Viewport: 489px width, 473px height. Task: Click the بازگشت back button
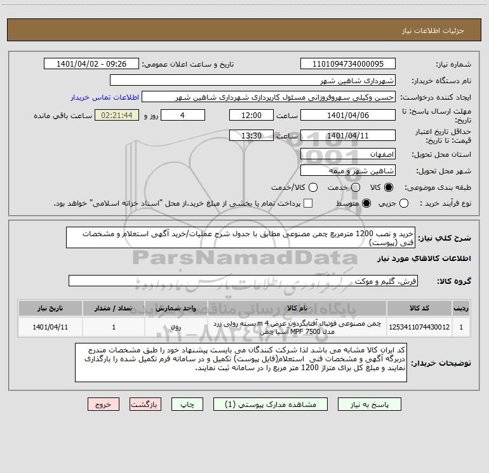tap(145, 404)
